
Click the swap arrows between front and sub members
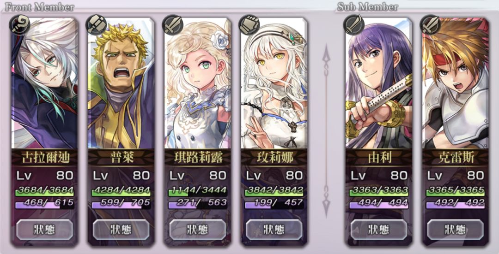tap(326, 131)
